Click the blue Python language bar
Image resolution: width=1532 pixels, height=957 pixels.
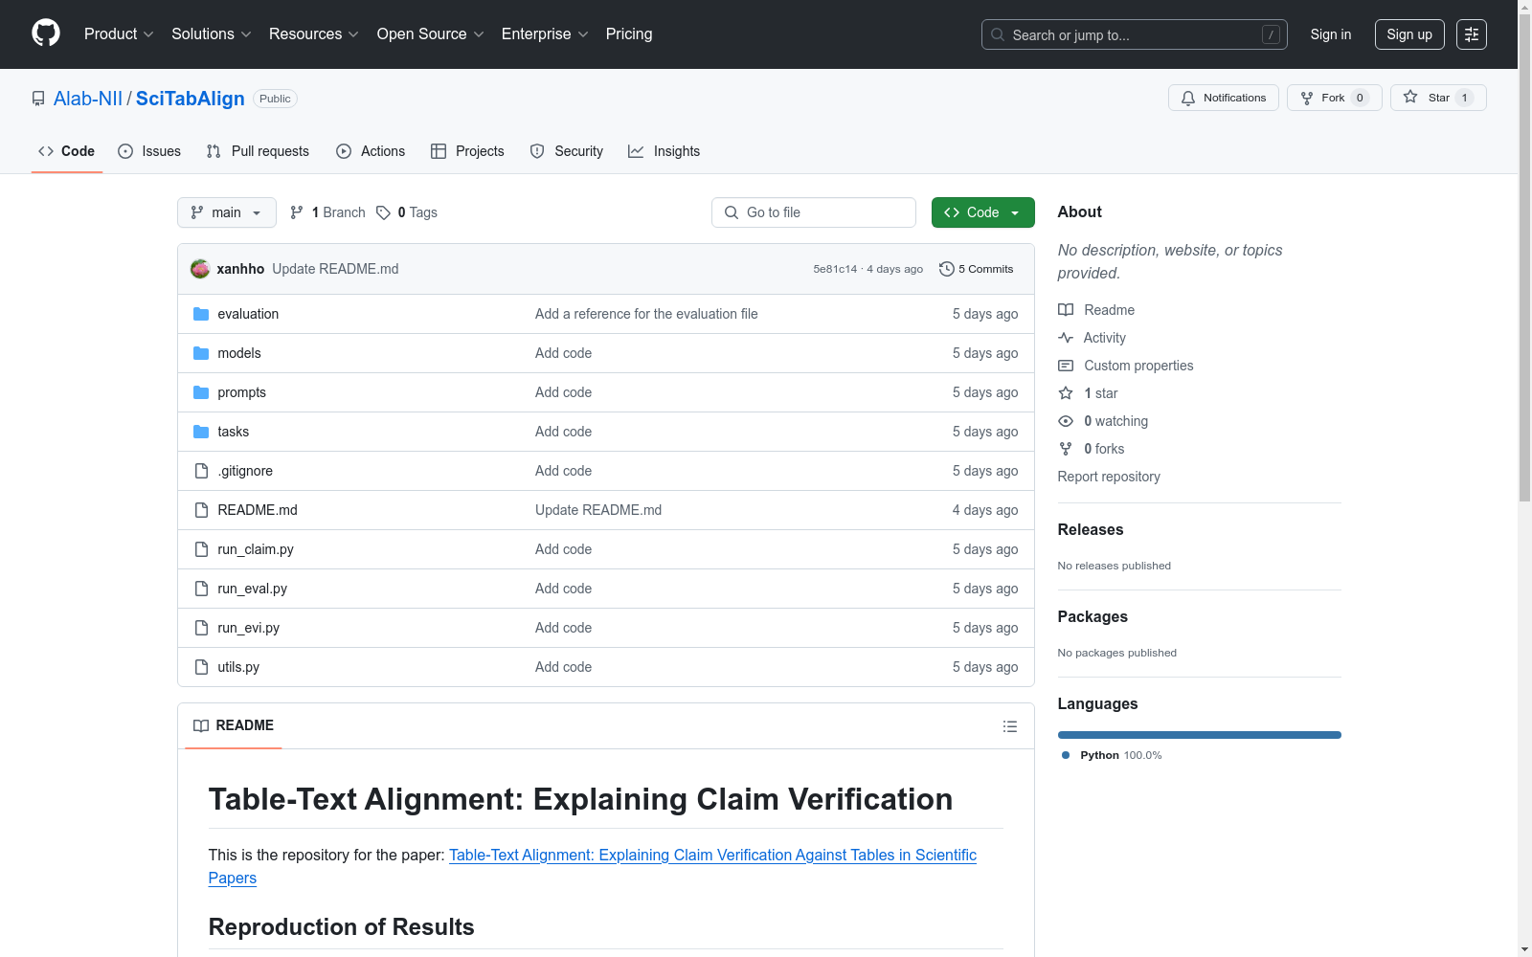pos(1200,735)
